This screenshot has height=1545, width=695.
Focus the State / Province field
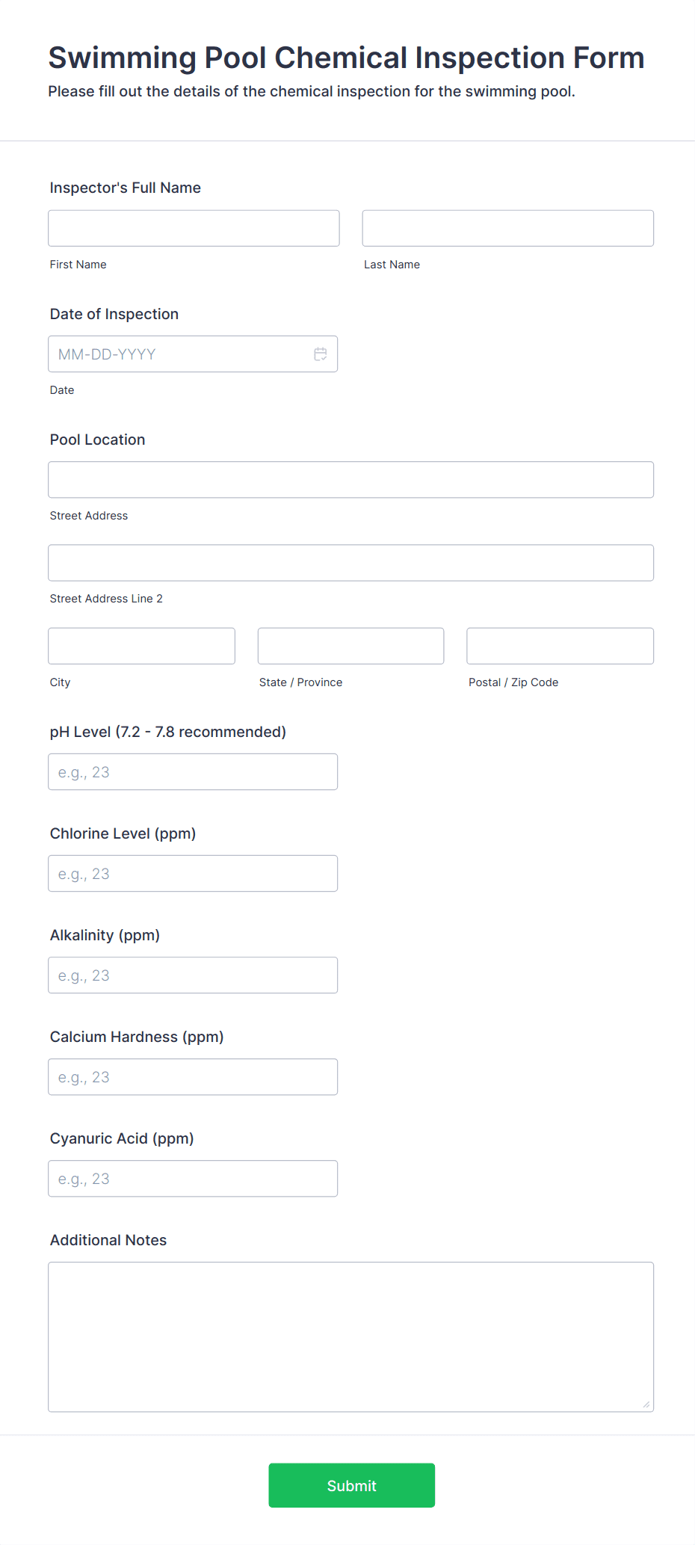click(350, 646)
